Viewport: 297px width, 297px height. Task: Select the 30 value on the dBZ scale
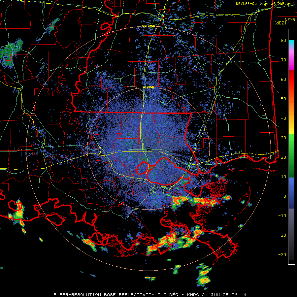point(283,138)
